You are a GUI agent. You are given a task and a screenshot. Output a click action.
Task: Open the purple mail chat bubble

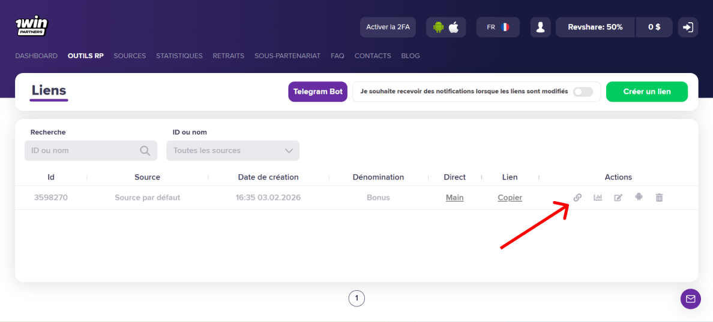[x=690, y=299]
